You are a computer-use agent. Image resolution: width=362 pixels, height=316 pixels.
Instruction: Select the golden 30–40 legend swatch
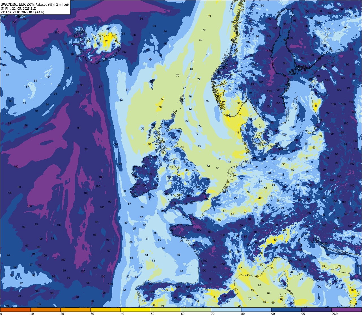pos(105,309)
